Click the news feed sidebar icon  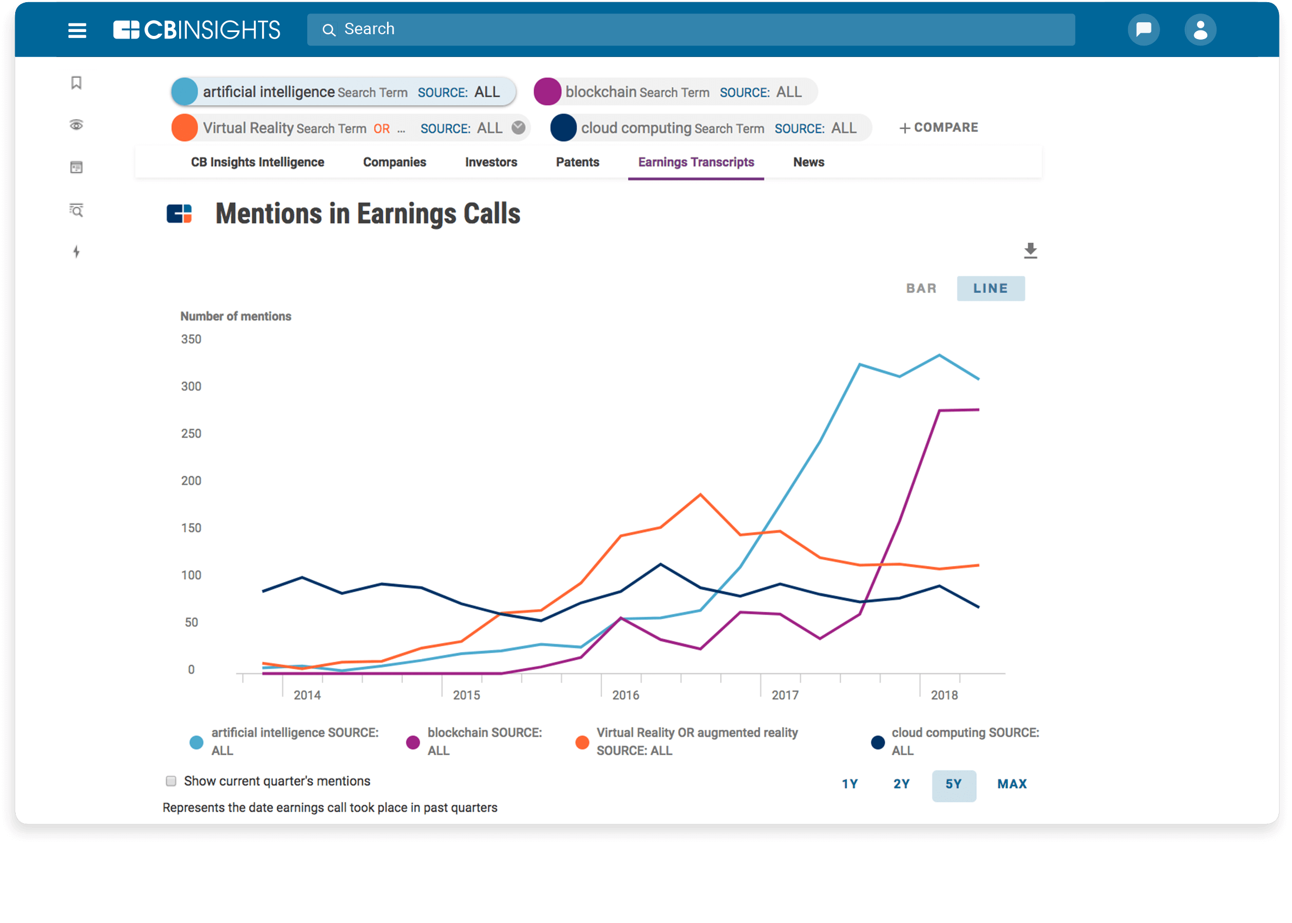[76, 167]
